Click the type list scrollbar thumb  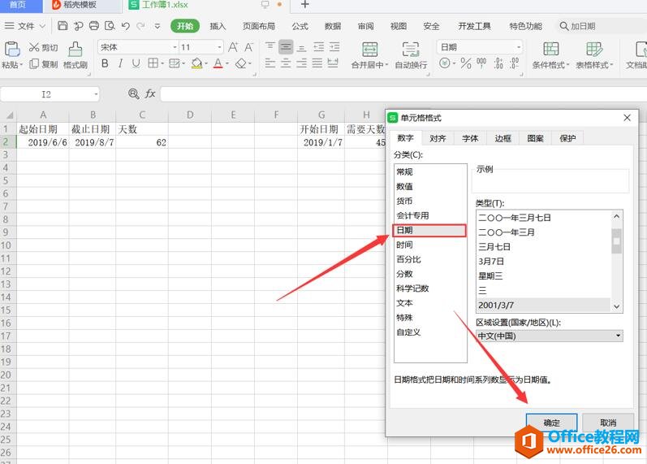pyautogui.click(x=616, y=241)
